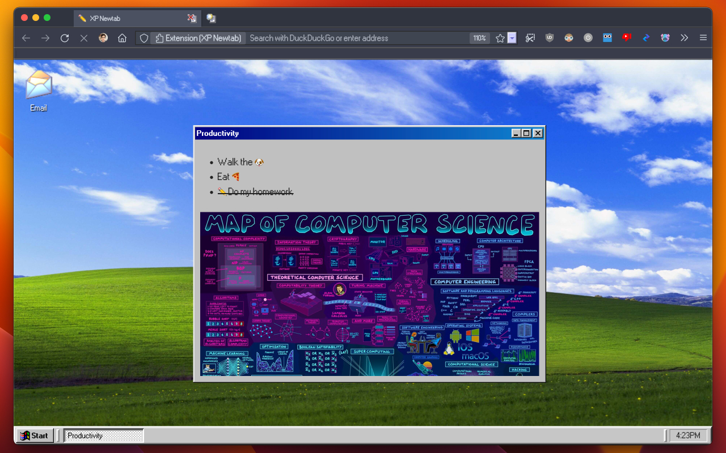Select Productivity in the taskbar
The width and height of the screenshot is (726, 453).
pos(103,435)
